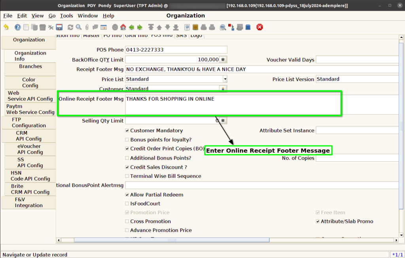
Task: Open the Archived documents brown icon
Action: (195, 27)
